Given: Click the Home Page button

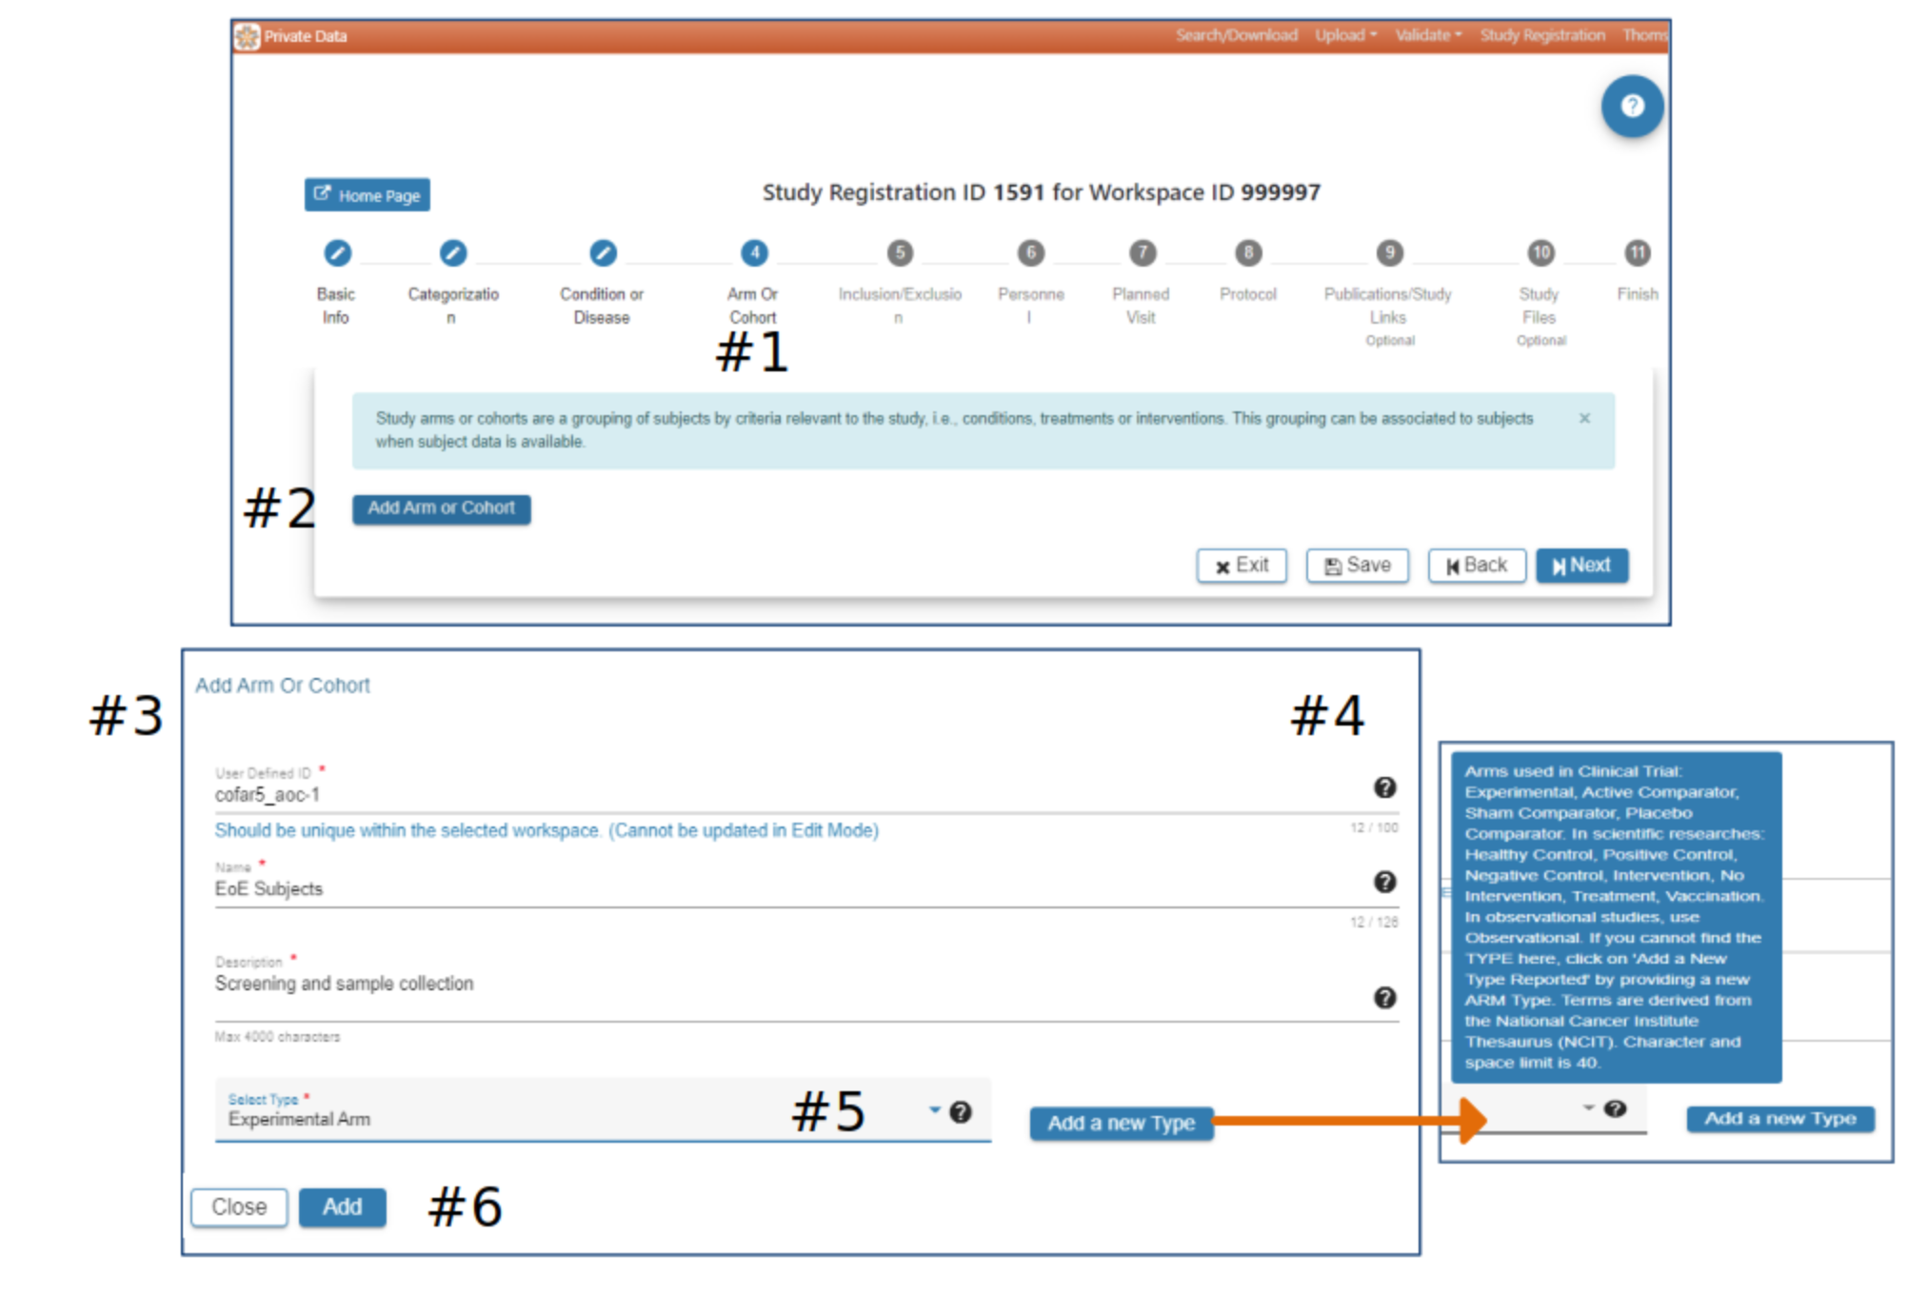Looking at the screenshot, I should [368, 195].
